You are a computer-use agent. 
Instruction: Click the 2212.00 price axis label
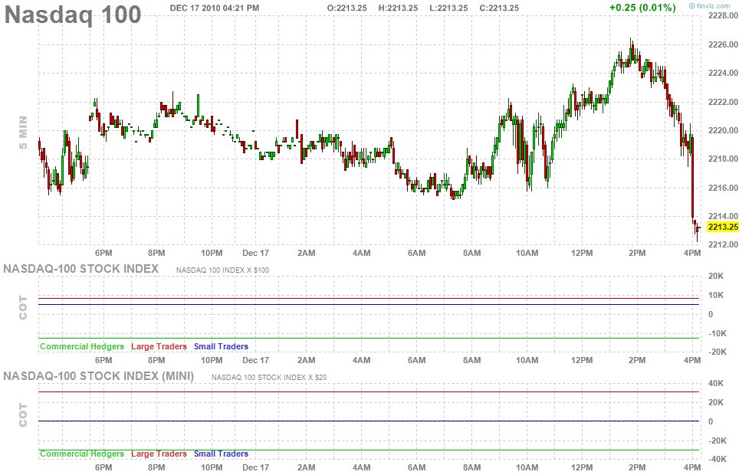click(x=723, y=244)
